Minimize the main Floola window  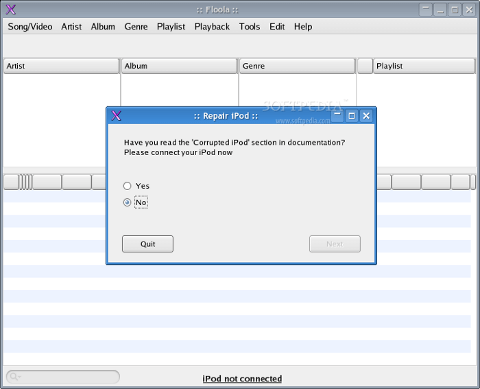tap(440, 10)
